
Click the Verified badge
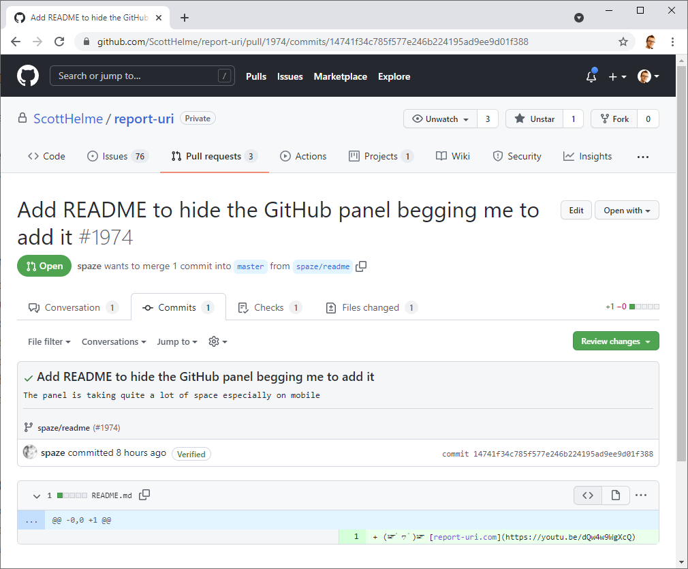pyautogui.click(x=191, y=454)
